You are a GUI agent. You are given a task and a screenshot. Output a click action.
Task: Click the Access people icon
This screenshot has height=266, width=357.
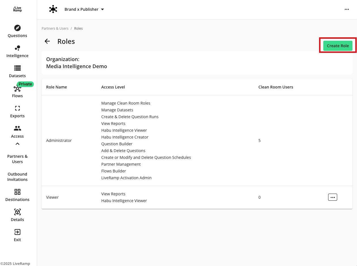coord(17,129)
